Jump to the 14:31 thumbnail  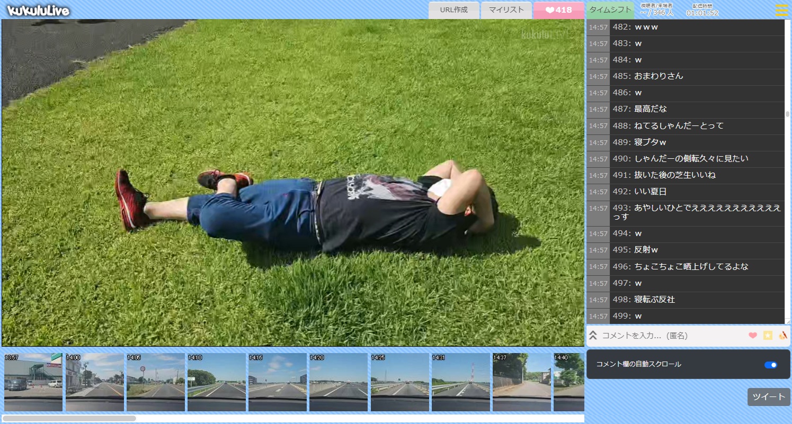[460, 382]
